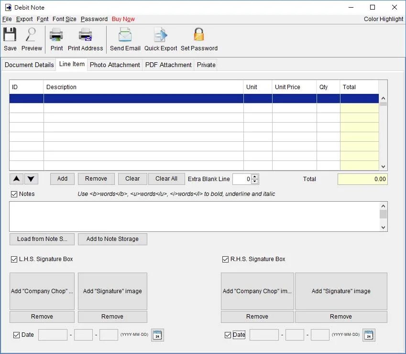The width and height of the screenshot is (406, 354).
Task: Open calendar picker for L.H.S. date
Action: tap(157, 335)
